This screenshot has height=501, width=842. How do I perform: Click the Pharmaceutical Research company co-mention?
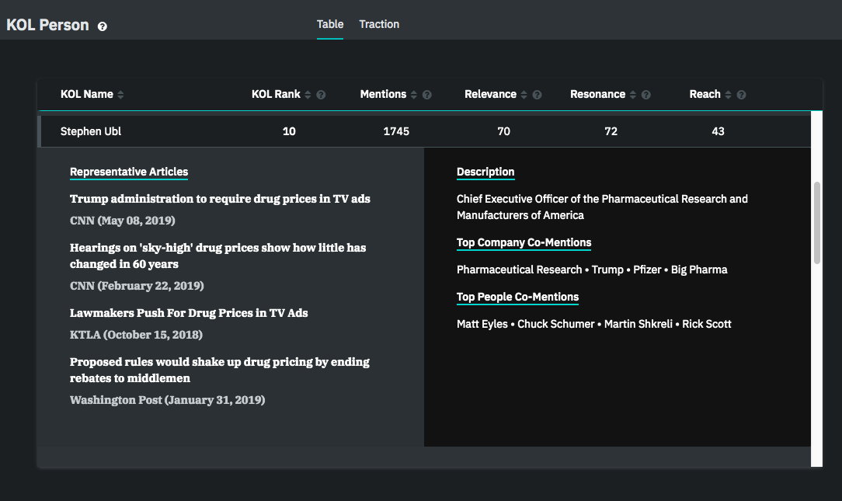coord(520,270)
